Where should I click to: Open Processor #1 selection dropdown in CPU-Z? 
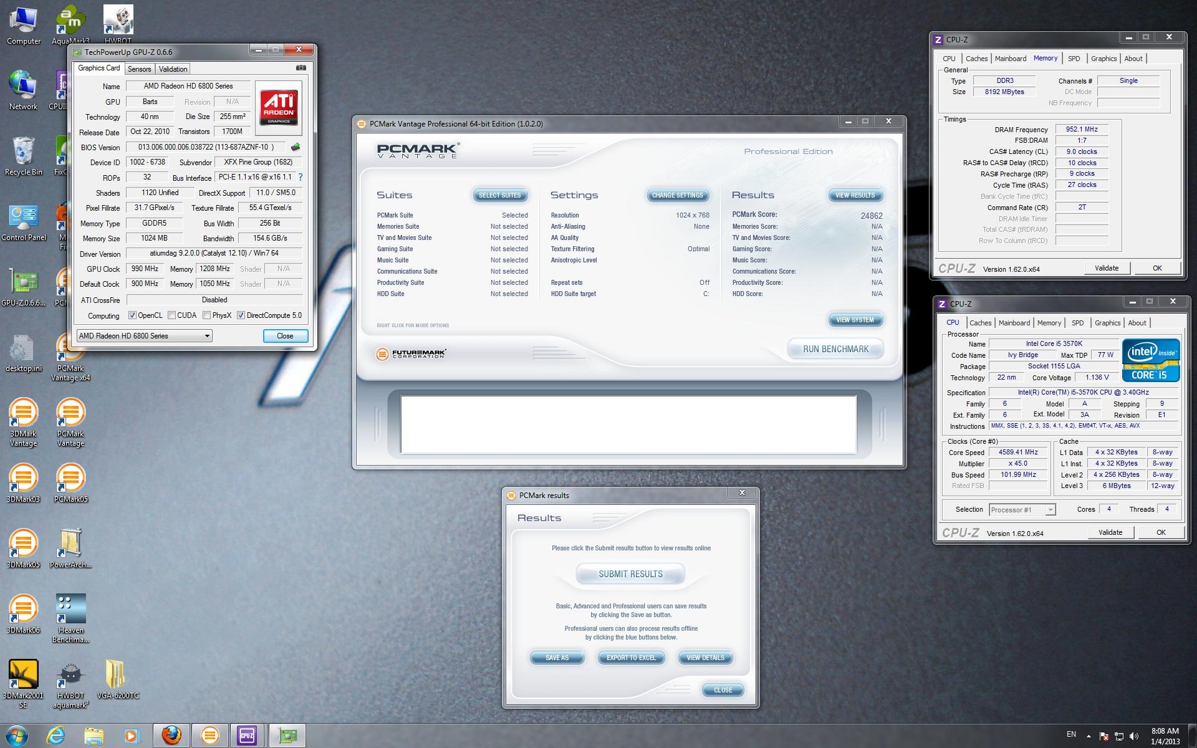[1022, 510]
